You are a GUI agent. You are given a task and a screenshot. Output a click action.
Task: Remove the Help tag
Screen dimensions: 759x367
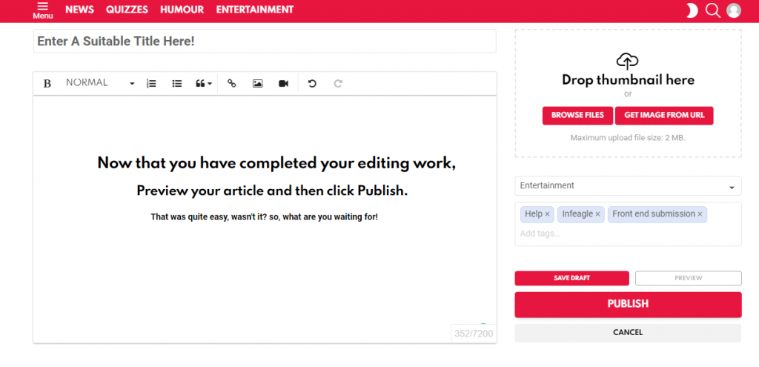(x=547, y=214)
